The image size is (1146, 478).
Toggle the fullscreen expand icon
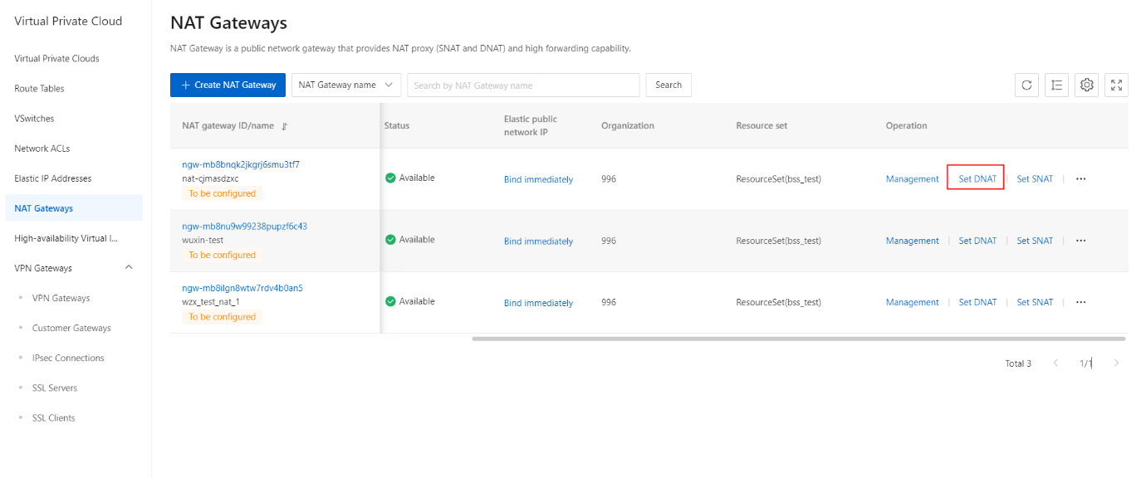[1117, 85]
